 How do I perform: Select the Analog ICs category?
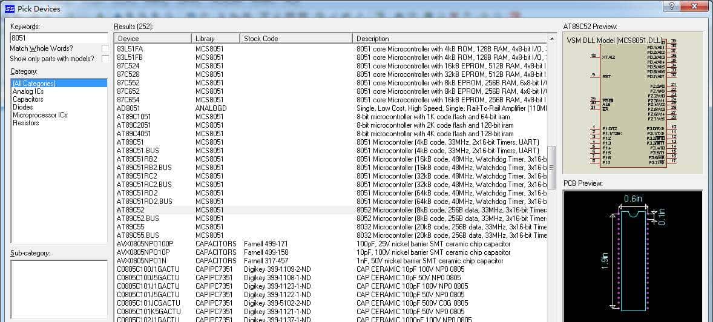pyautogui.click(x=28, y=91)
